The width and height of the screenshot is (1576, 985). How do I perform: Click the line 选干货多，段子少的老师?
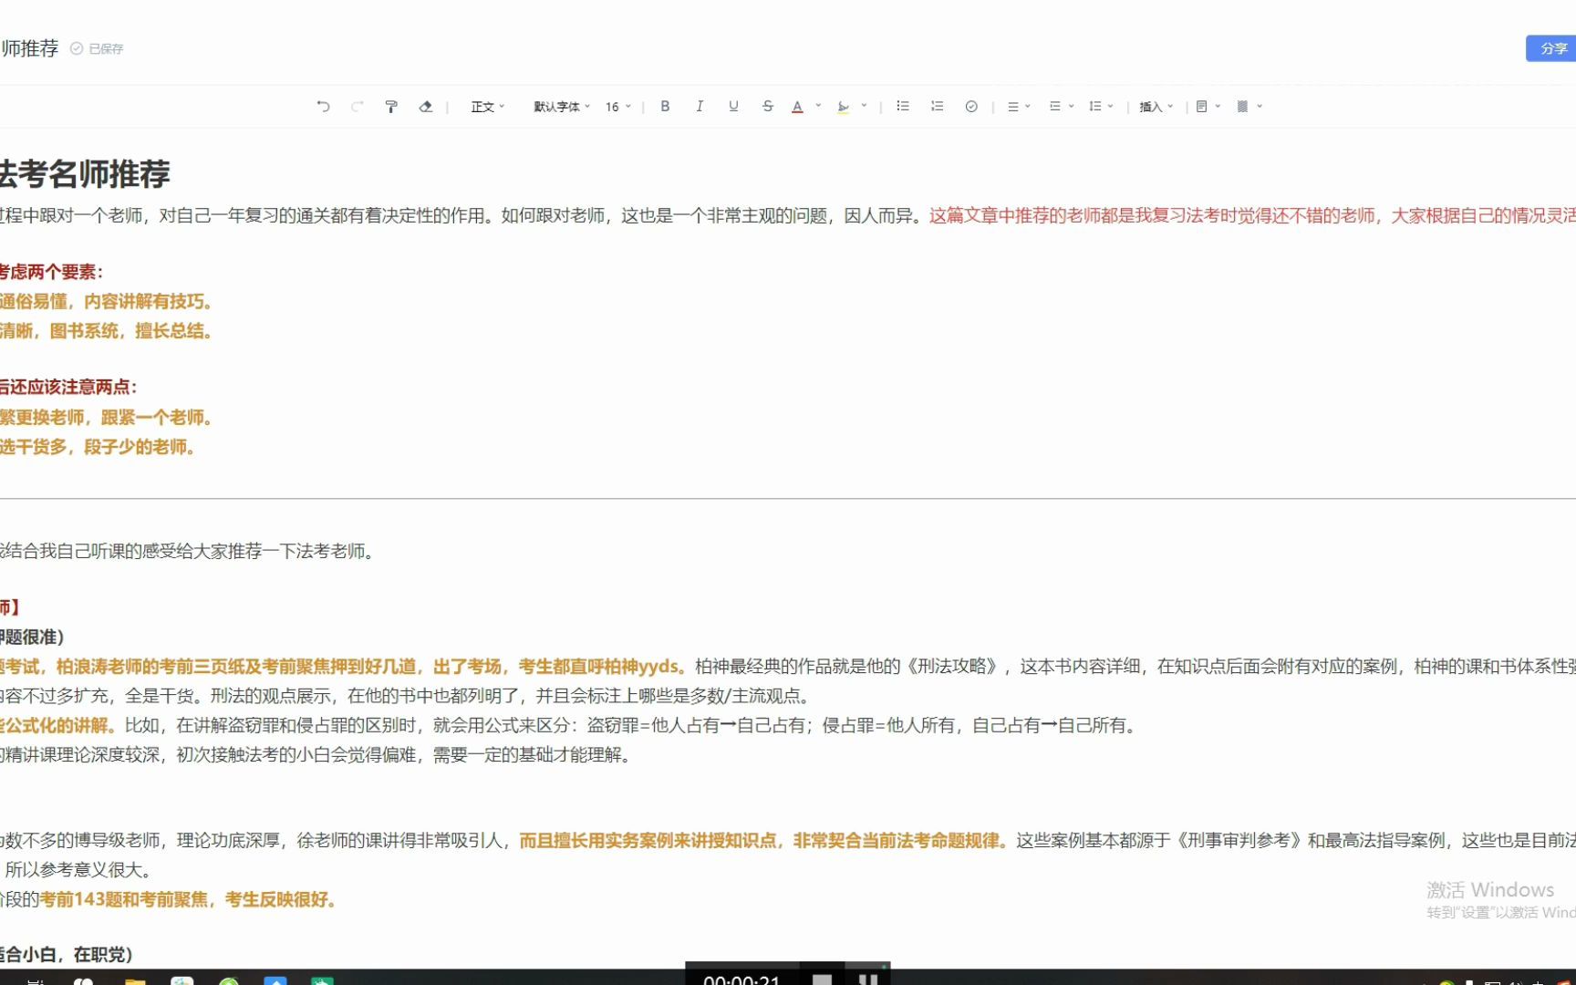tap(98, 447)
